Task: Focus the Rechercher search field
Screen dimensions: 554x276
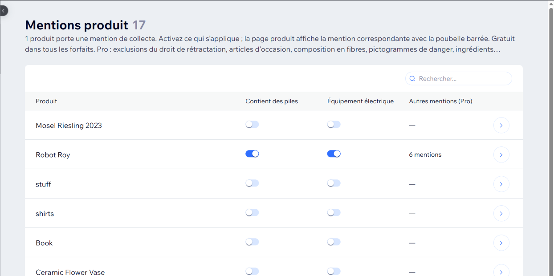Action: click(x=459, y=78)
